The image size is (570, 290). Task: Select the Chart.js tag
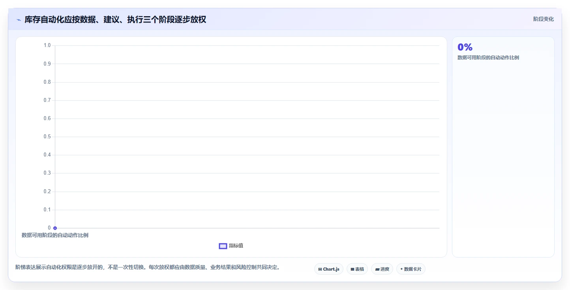tap(329, 269)
